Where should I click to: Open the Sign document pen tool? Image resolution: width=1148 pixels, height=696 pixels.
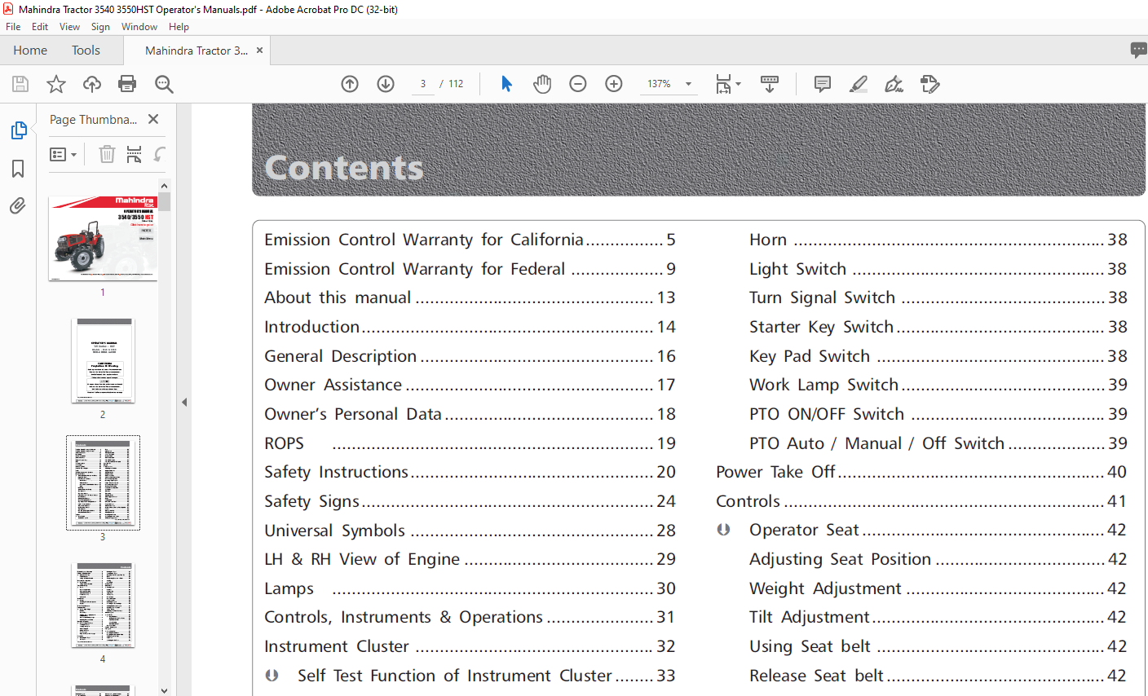(x=894, y=84)
